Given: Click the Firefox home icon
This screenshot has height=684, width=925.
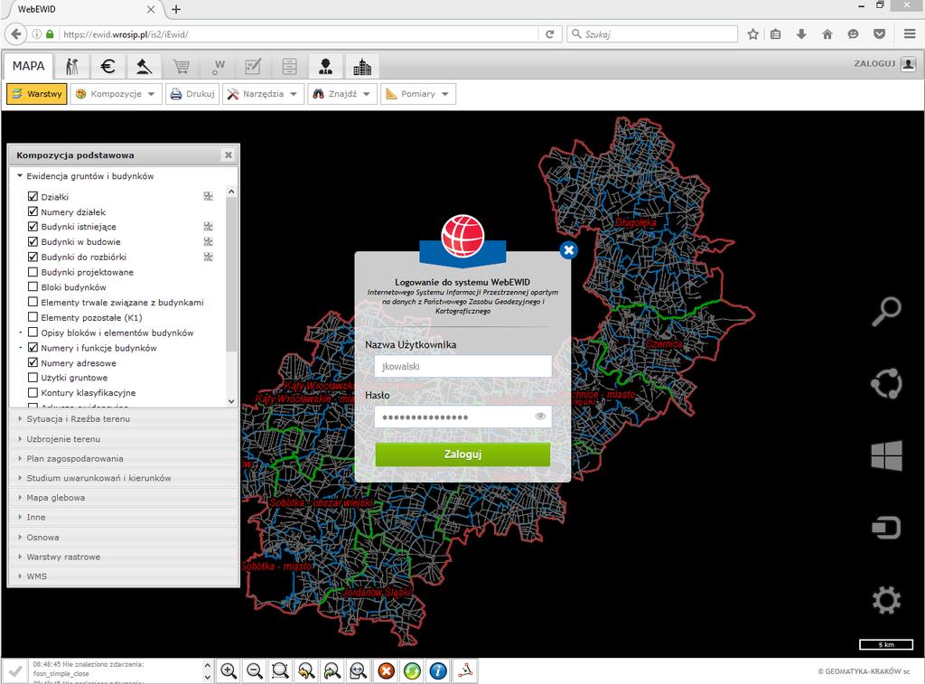Looking at the screenshot, I should tap(827, 34).
